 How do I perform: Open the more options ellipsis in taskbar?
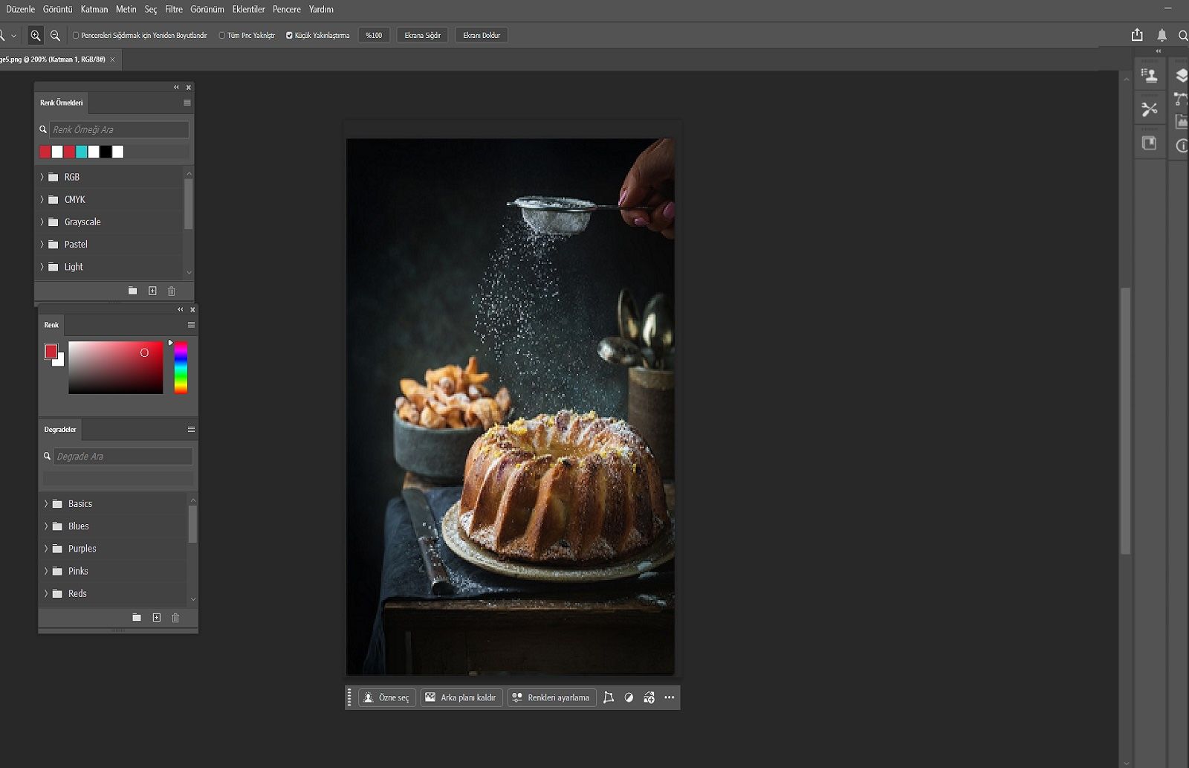coord(669,697)
